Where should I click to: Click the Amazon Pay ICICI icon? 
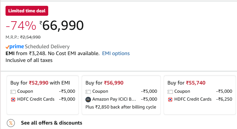pyautogui.click(x=88, y=100)
